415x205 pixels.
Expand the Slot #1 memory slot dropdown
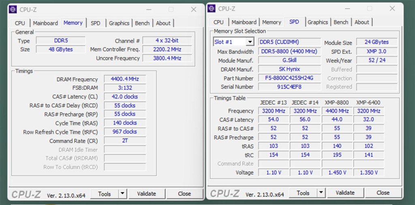tap(250, 42)
